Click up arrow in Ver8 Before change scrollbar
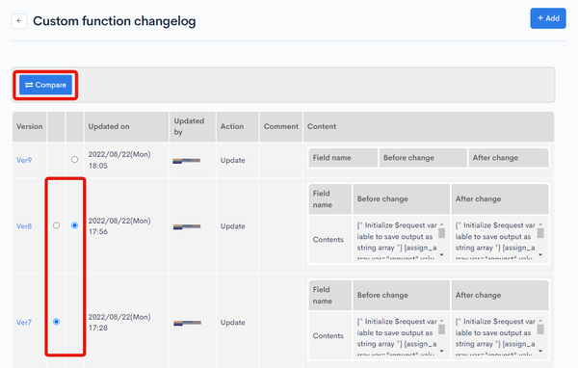Viewport: 578px width, 368px height. coord(441,224)
